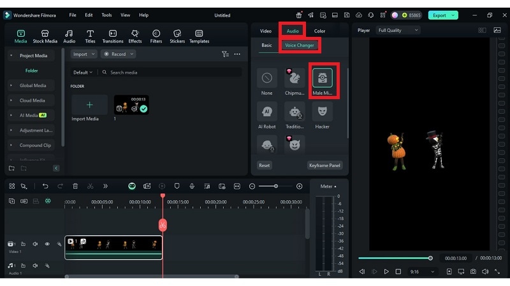Expand more timeline tools chevrons

tap(105, 186)
